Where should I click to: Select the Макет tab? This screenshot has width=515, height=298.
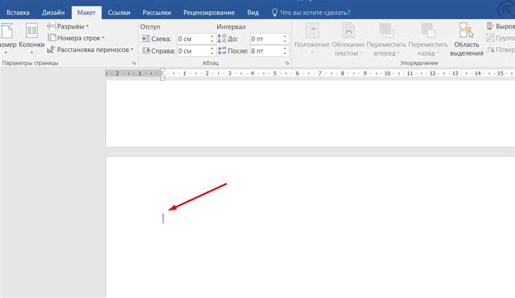tap(87, 12)
